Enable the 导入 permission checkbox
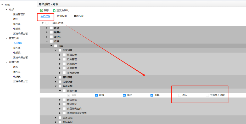Image resolution: width=246 pixels, height=124 pixels. pos(180,95)
